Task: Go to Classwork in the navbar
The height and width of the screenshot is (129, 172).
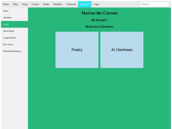Action: click(71, 4)
